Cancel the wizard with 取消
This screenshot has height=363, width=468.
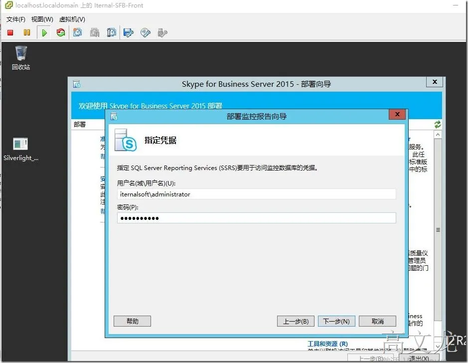point(377,321)
